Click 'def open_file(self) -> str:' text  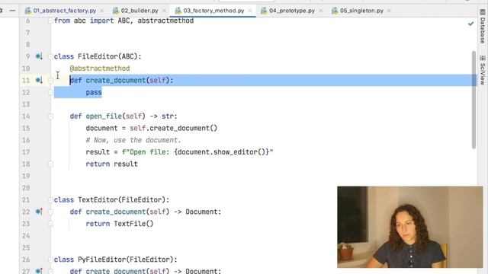coord(124,116)
